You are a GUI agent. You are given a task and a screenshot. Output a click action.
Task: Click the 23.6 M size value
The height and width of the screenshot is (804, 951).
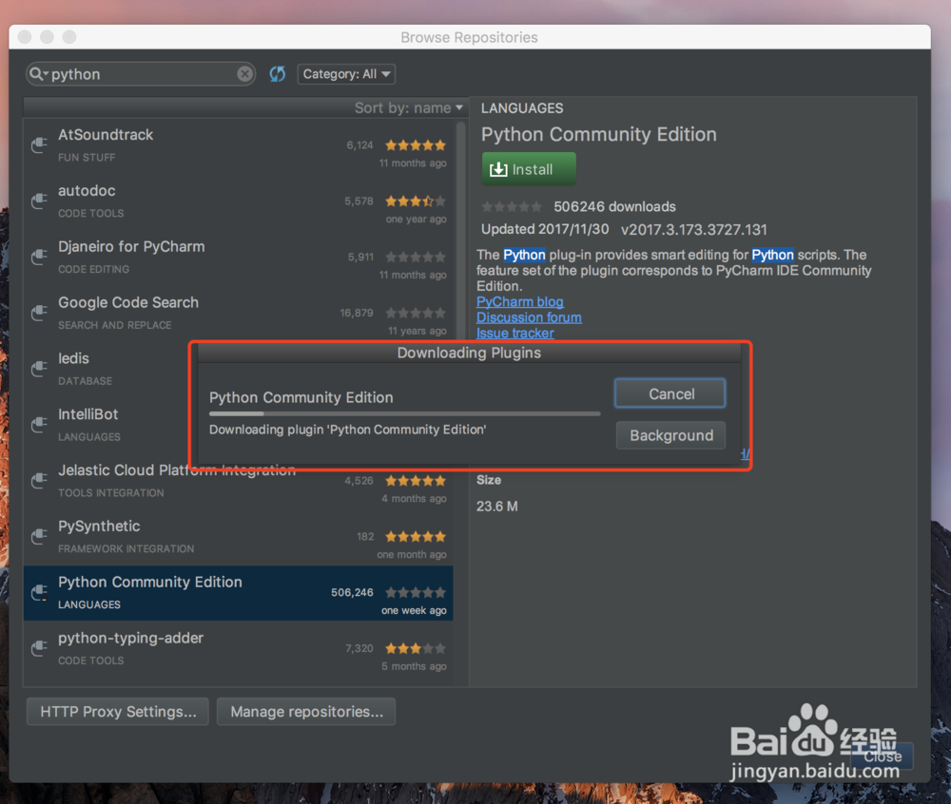coord(496,507)
